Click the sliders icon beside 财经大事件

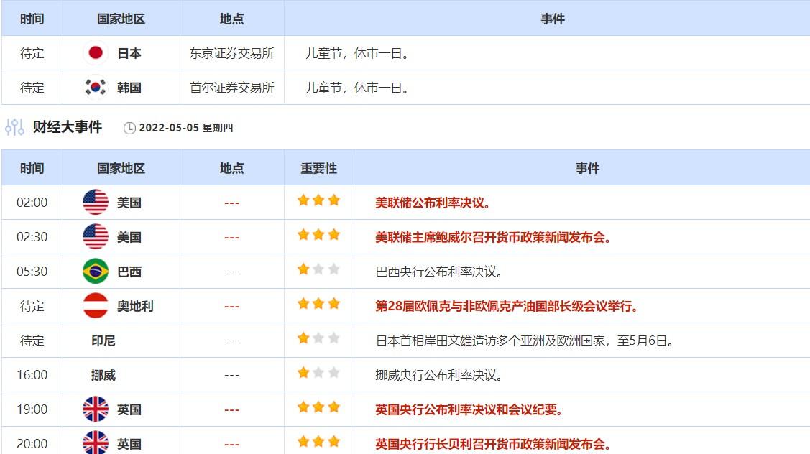14,128
